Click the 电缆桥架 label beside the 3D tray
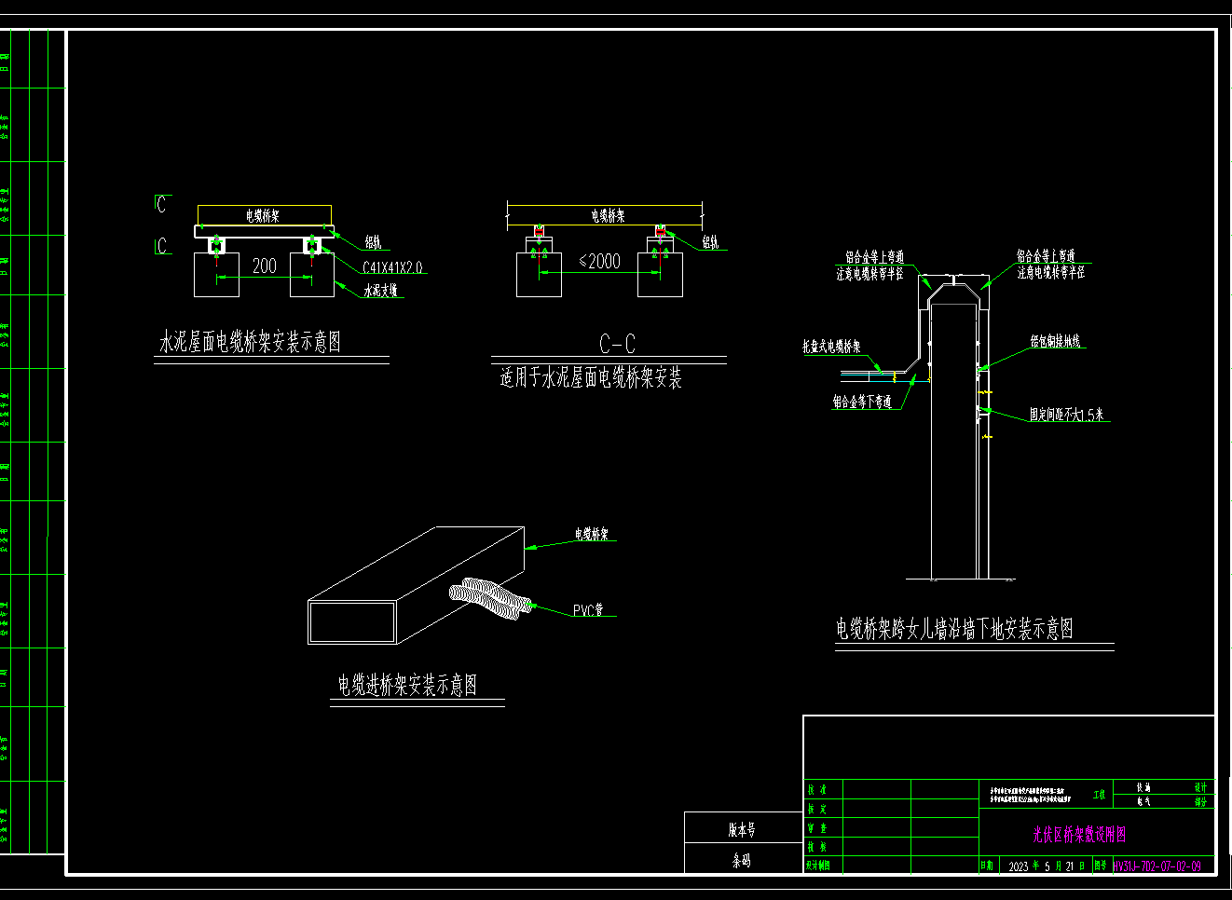The image size is (1232, 900). click(x=591, y=534)
